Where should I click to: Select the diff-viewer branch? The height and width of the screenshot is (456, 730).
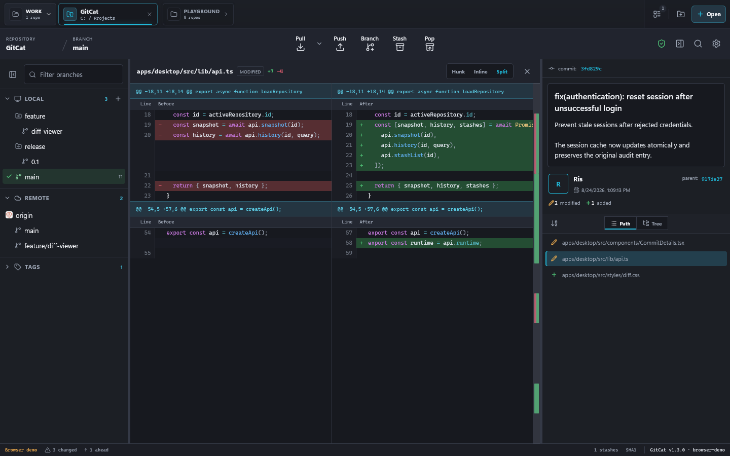[64, 131]
